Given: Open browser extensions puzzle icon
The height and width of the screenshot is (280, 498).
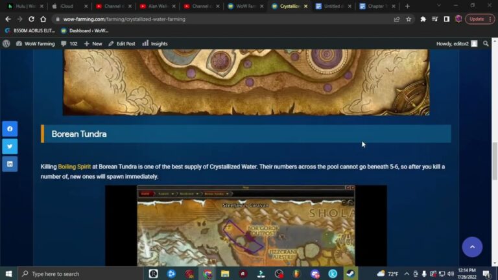Looking at the screenshot, I should pyautogui.click(x=423, y=19).
